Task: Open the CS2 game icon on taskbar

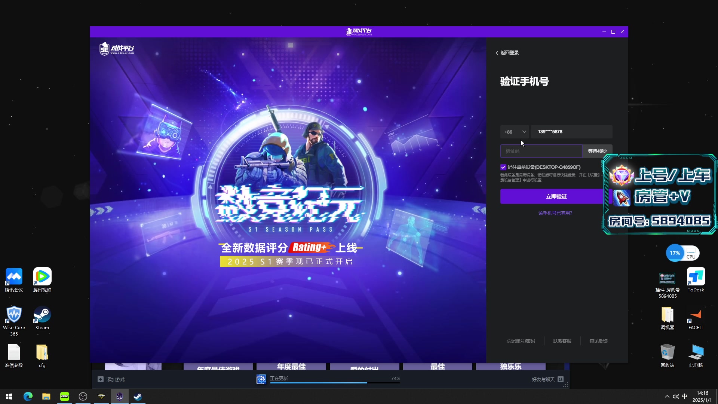Action: pos(101,397)
